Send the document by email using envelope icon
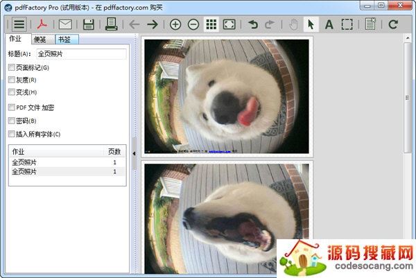The height and width of the screenshot is (278, 416). (66, 24)
